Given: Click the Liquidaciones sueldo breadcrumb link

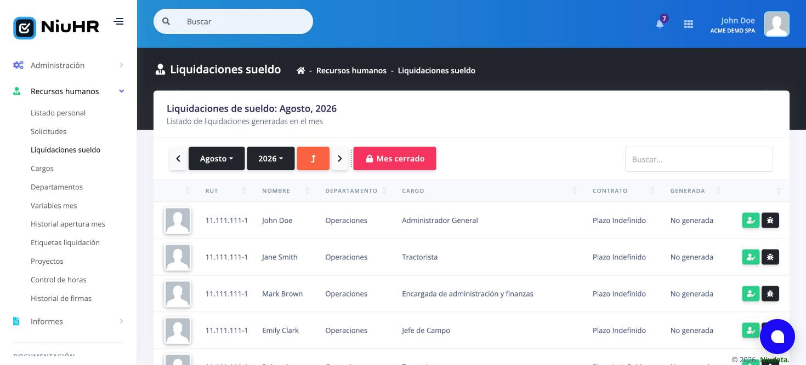Looking at the screenshot, I should (x=436, y=71).
